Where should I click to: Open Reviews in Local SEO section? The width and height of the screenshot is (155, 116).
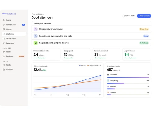coord(14,56)
